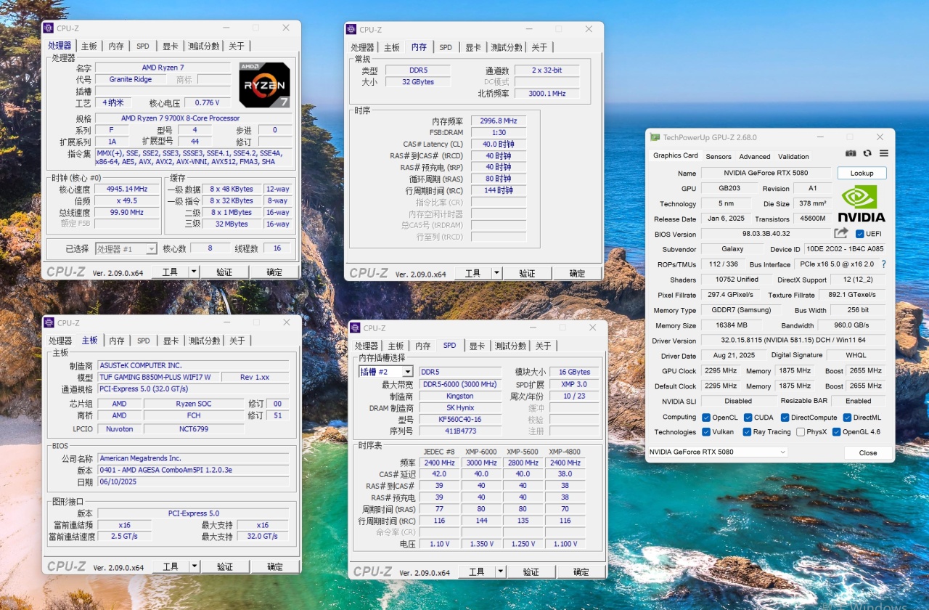Switch to the Sensors tab in GPU-Z
The height and width of the screenshot is (610, 929).
tap(719, 156)
